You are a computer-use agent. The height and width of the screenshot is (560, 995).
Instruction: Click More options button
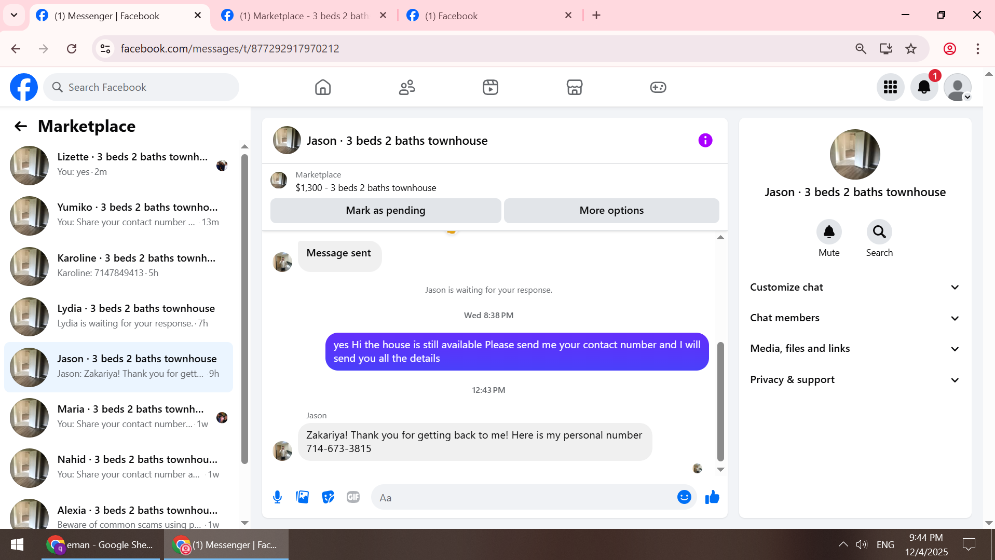tap(611, 210)
